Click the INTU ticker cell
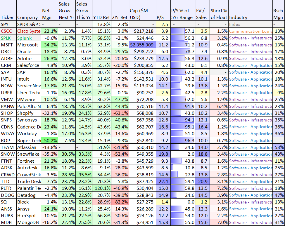The image size is (285, 226). coord(8,79)
